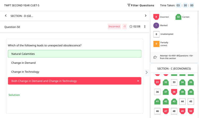Jump to question 43
This screenshot has width=199, height=118.
click(x=174, y=101)
